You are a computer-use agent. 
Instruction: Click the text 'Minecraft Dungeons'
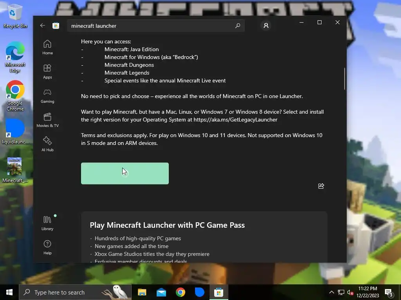click(x=129, y=65)
